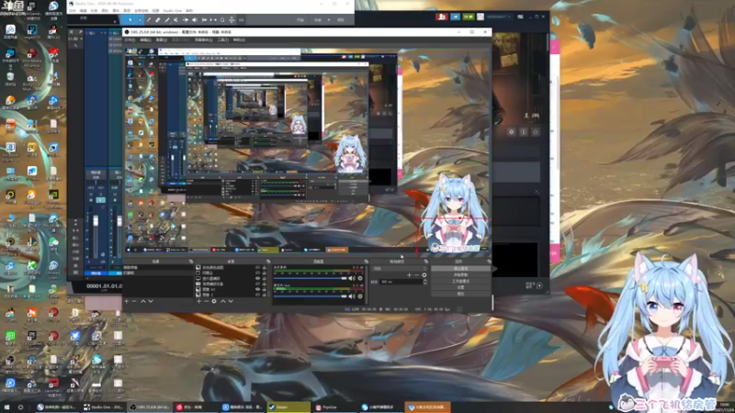Click the fourth button in OBS Controls panel
The height and width of the screenshot is (413, 735).
460,287
